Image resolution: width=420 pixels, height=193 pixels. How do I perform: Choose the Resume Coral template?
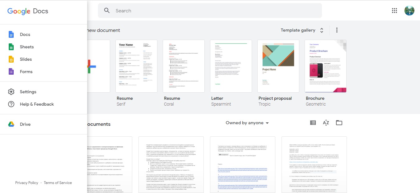(x=184, y=66)
